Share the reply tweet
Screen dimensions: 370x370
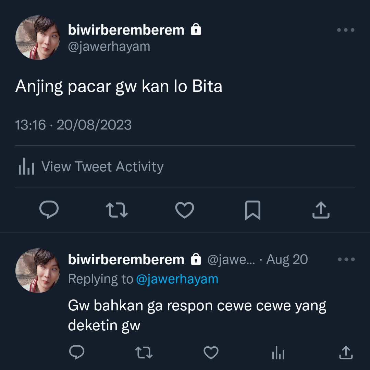coord(346,352)
